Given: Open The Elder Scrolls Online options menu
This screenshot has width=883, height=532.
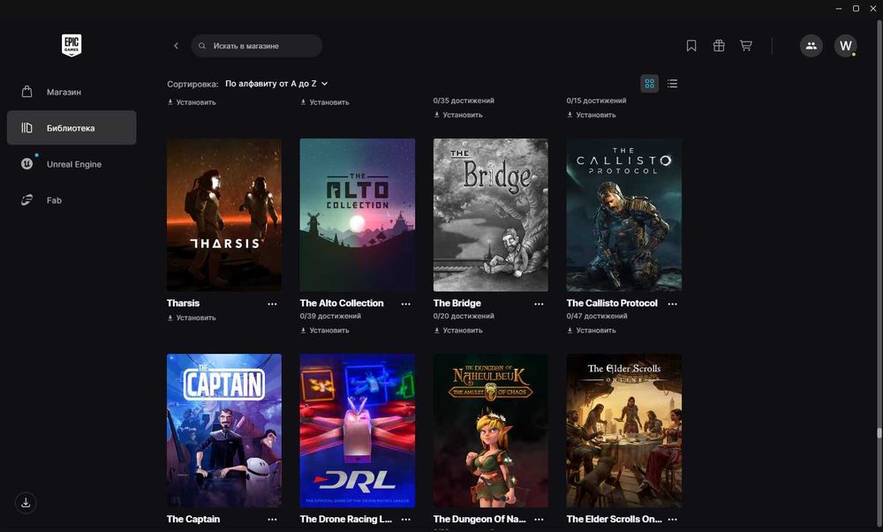Looking at the screenshot, I should point(672,520).
